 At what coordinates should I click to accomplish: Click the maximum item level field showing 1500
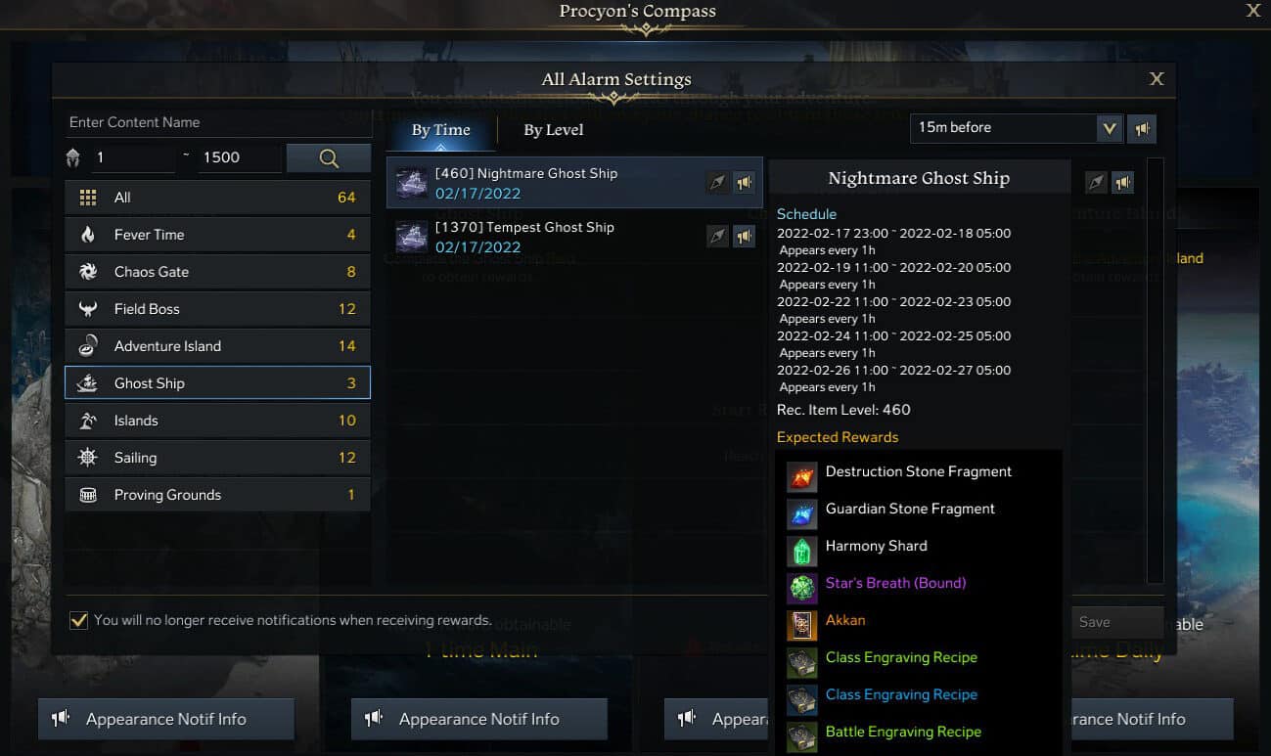tap(239, 157)
